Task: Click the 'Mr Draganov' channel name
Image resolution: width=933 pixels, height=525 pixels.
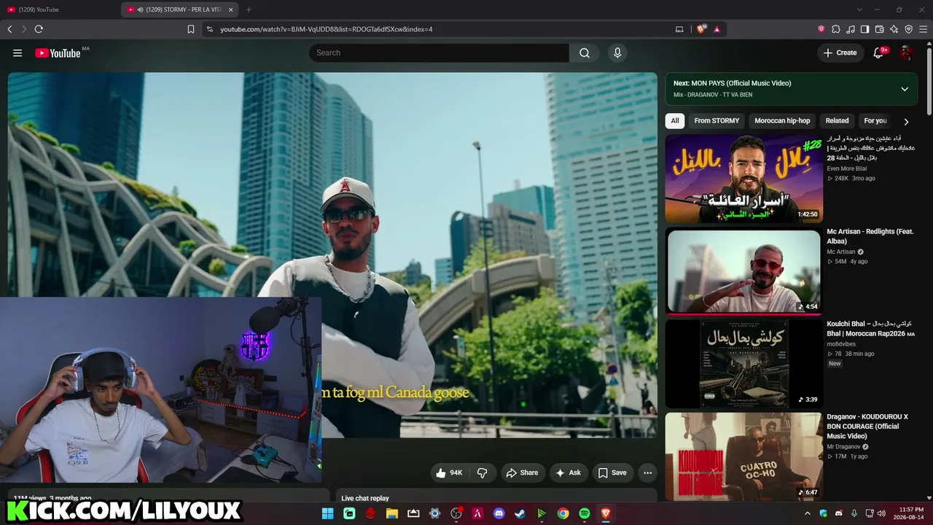Action: tap(844, 446)
